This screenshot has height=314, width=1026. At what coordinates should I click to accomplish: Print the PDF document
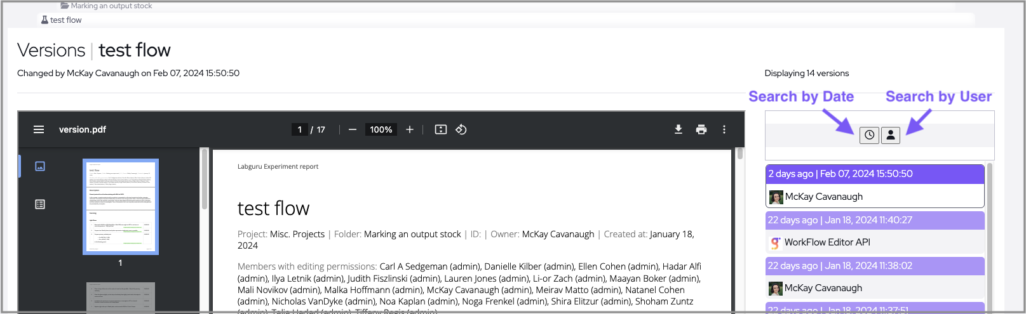701,129
